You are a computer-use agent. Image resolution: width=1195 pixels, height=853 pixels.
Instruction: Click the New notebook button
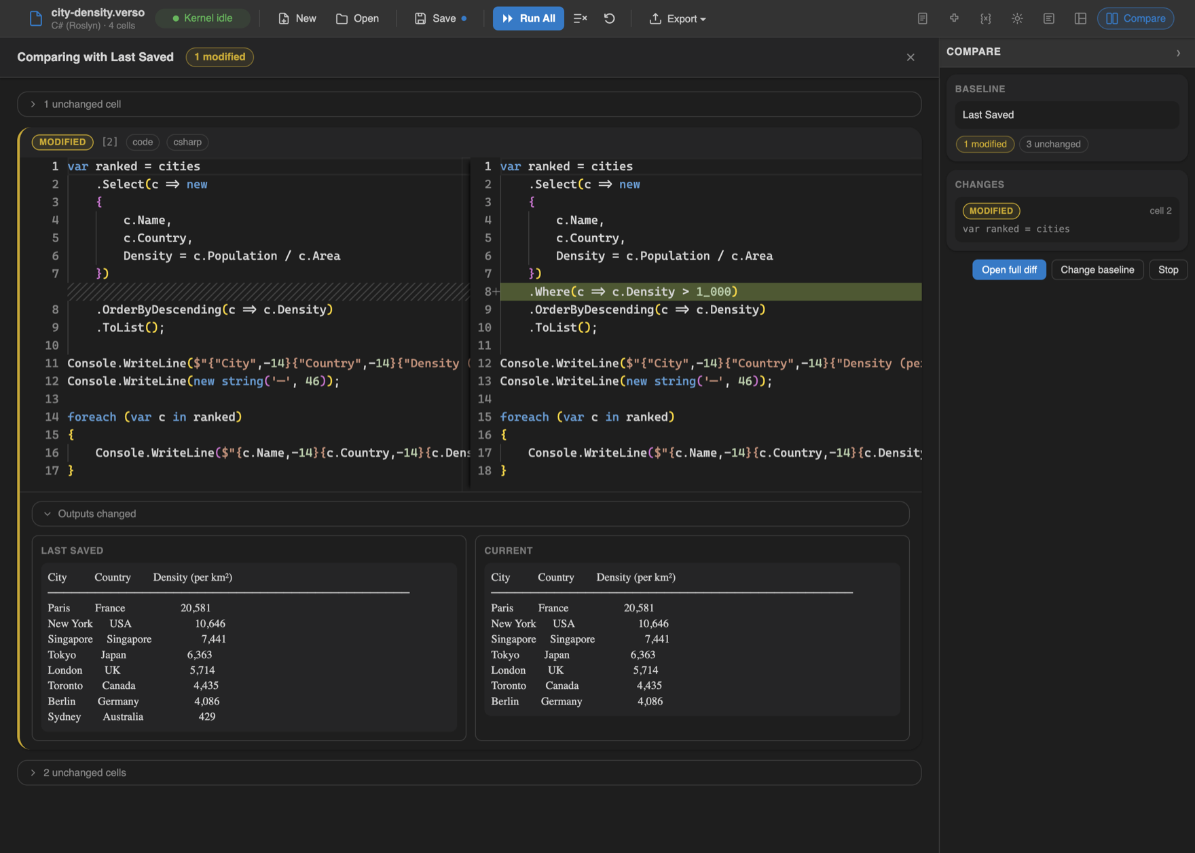(297, 18)
